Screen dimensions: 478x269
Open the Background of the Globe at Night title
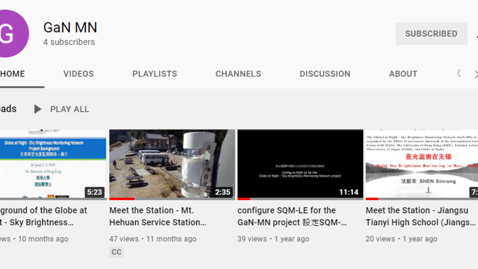click(44, 216)
